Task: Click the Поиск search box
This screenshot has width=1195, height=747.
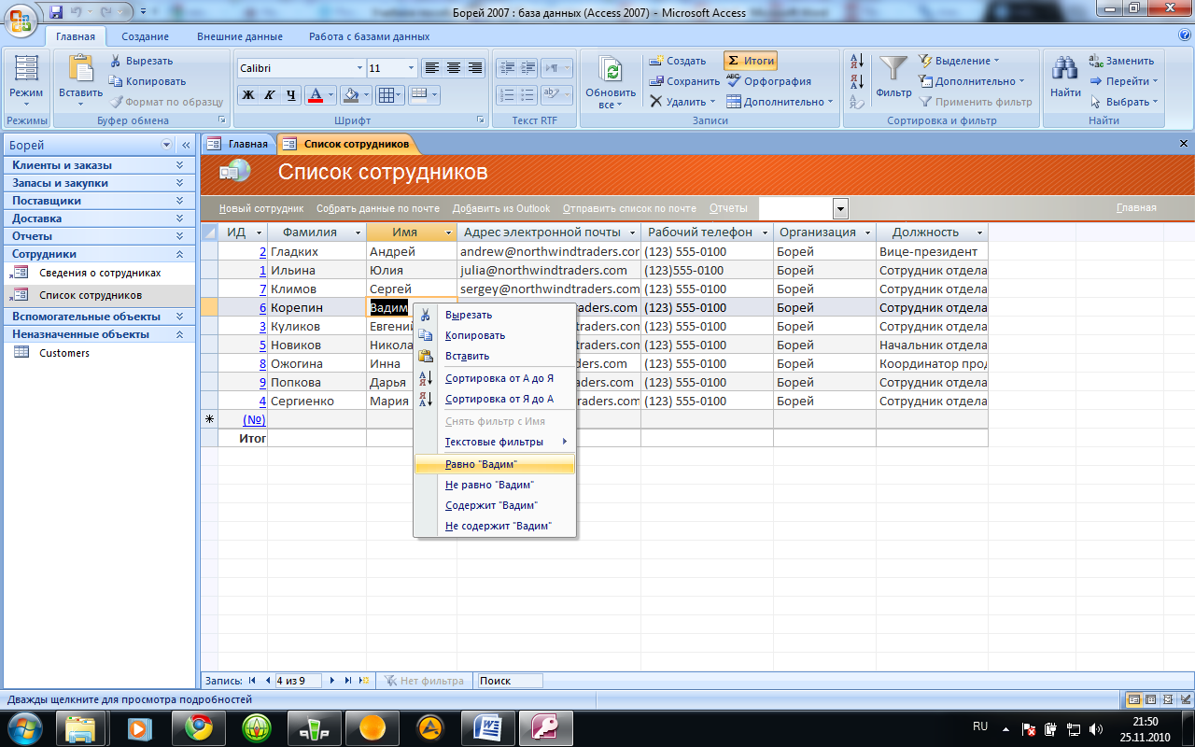Action: (x=510, y=681)
